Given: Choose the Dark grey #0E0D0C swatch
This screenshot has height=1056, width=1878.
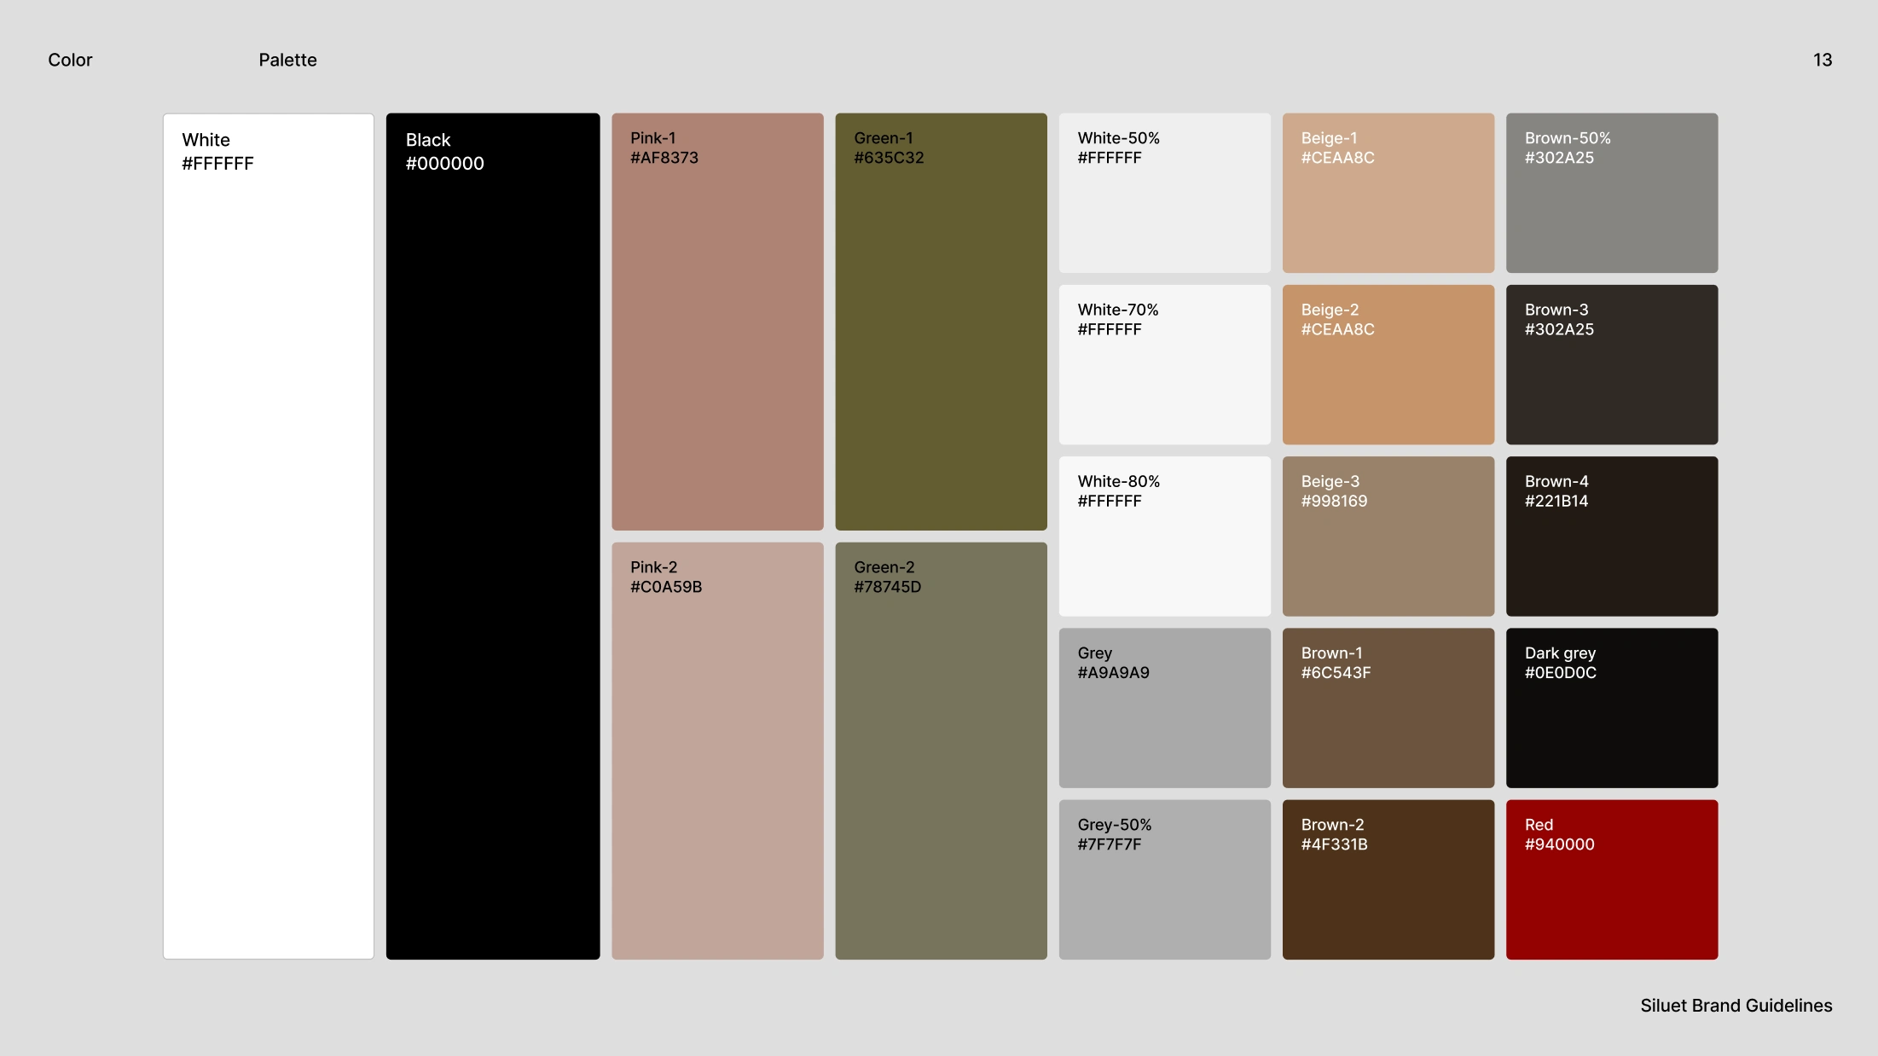Looking at the screenshot, I should [1611, 708].
